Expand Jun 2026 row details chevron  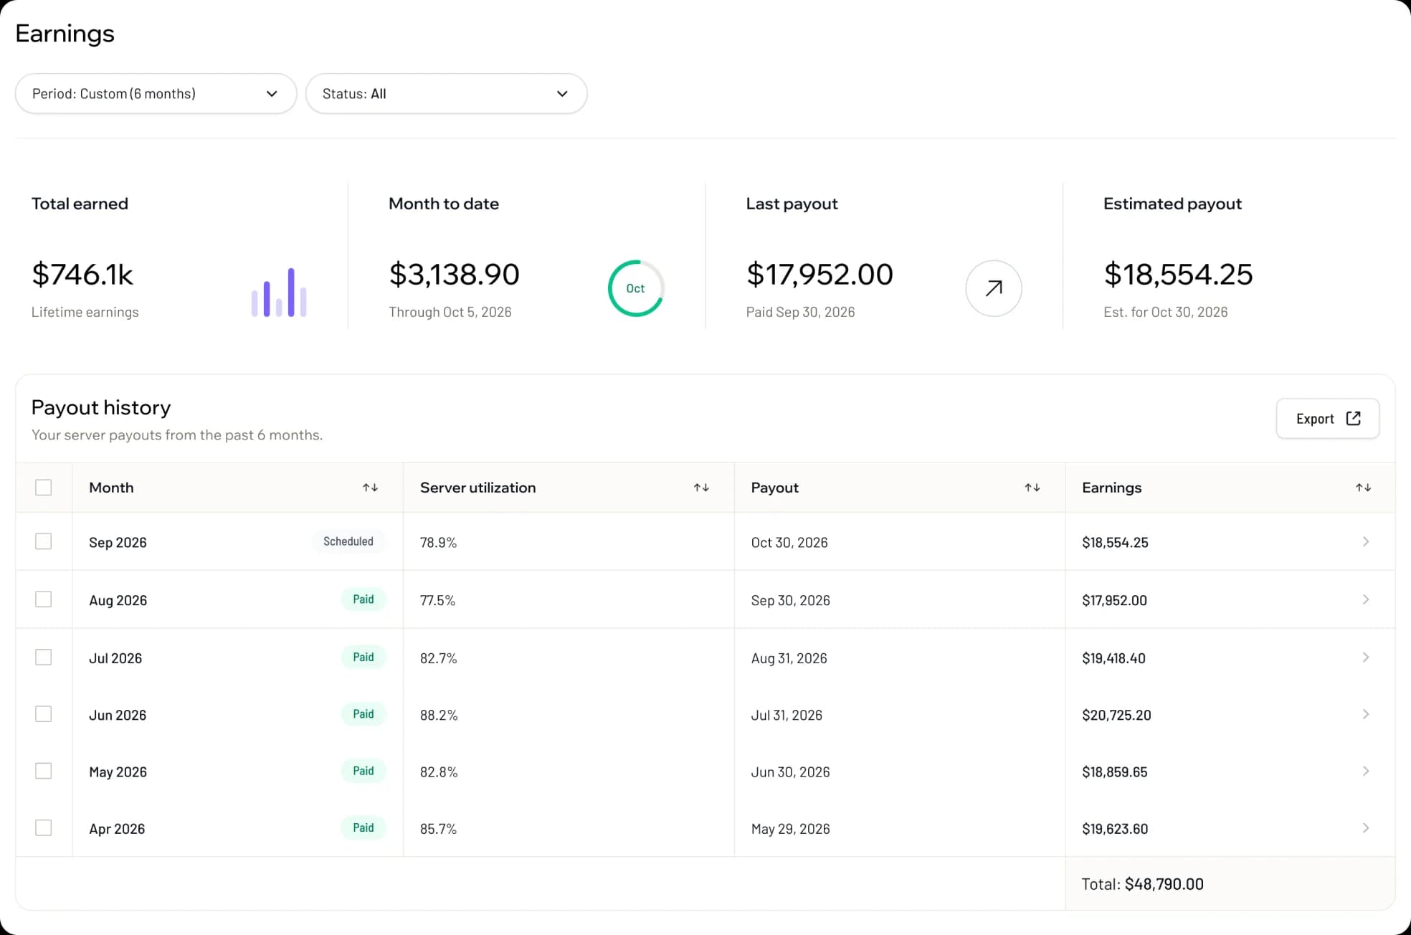(1366, 714)
